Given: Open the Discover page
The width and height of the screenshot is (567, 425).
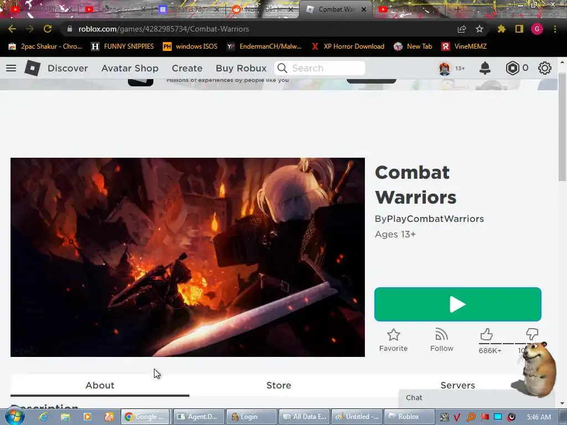Looking at the screenshot, I should pos(68,68).
